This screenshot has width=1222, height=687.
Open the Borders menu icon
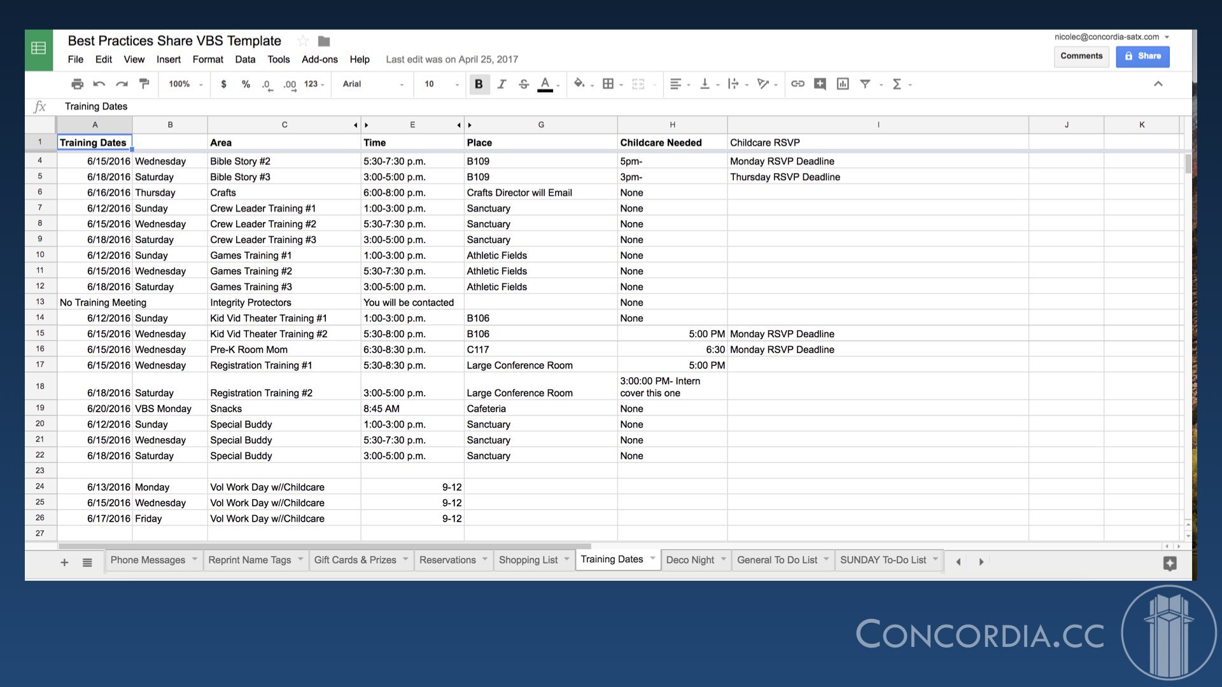(608, 84)
